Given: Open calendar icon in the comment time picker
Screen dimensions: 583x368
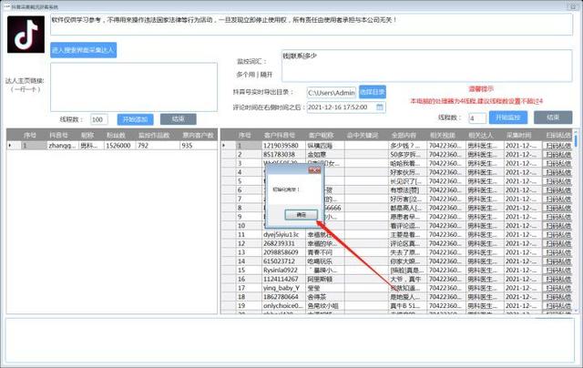Looking at the screenshot, I should click(380, 107).
